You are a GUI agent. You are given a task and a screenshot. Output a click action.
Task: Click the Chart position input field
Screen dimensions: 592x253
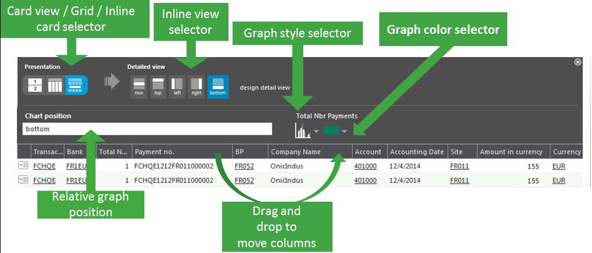pyautogui.click(x=147, y=129)
